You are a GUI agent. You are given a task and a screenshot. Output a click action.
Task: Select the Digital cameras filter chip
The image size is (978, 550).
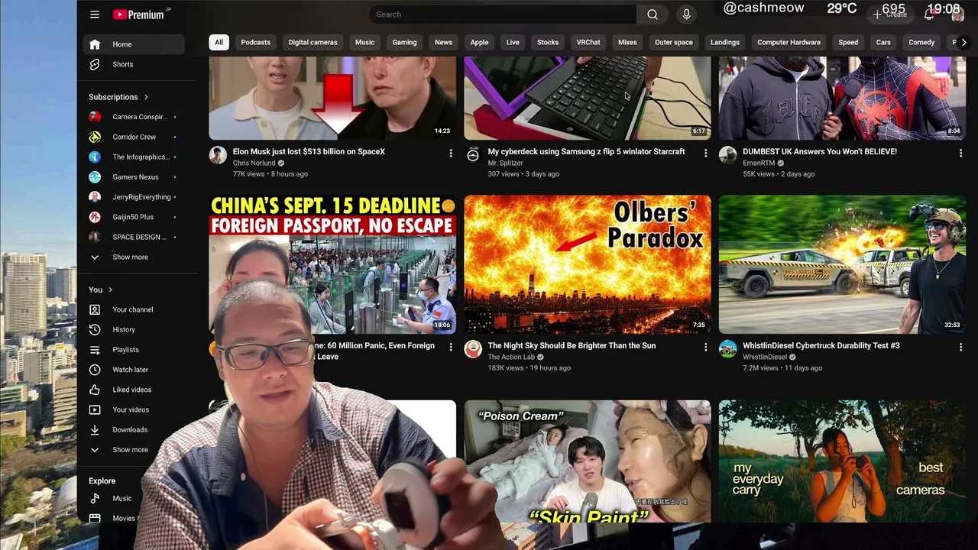point(313,42)
